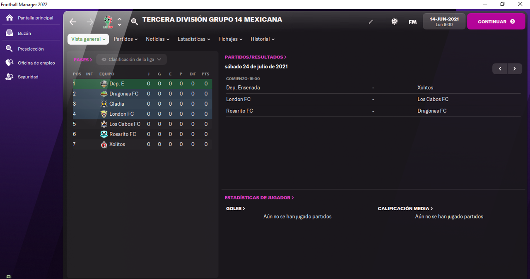This screenshot has height=279, width=530.
Task: Click the Gladia club badge
Action: coord(104,104)
